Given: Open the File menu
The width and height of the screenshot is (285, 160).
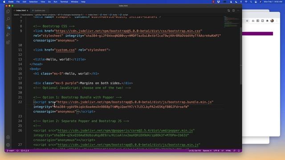Looking at the screenshot, I should pyautogui.click(x=18, y=2).
